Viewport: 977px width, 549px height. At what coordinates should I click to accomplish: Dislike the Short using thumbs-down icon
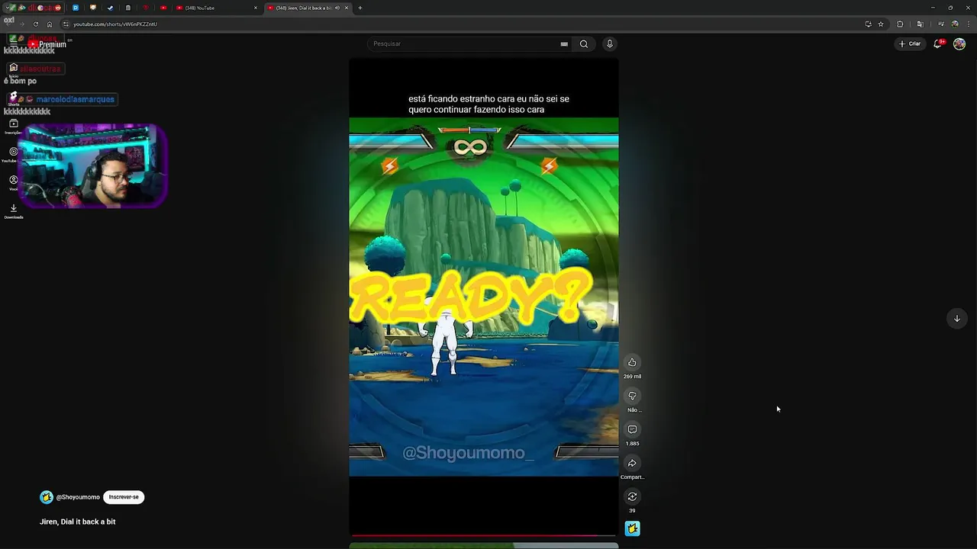[x=632, y=396]
